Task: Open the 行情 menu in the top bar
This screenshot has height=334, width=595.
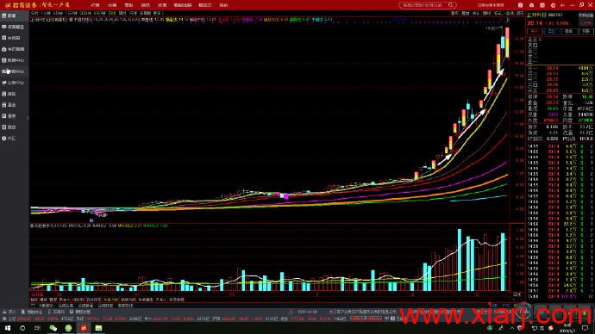Action: coord(95,5)
